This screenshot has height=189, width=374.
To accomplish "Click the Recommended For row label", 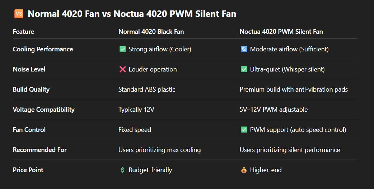I will (x=40, y=150).
